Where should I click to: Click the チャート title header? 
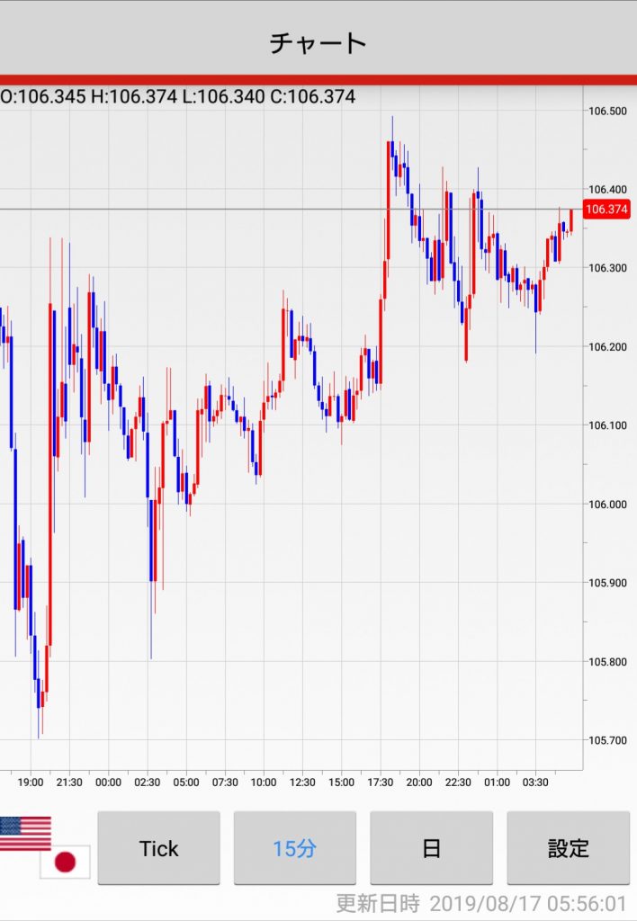318,42
